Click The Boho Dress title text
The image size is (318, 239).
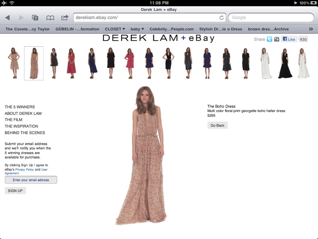click(221, 106)
